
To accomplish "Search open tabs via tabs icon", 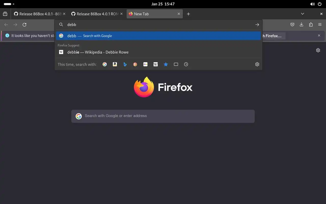I will pyautogui.click(x=176, y=64).
